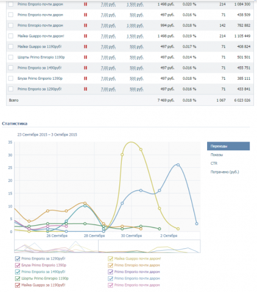
Task: Click status icon for Primo Emporio за 1290руб! row
Action: [x=85, y=89]
